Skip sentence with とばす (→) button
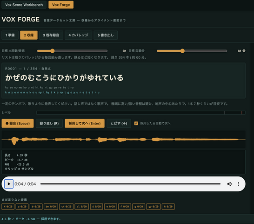The image size is (254, 224). click(x=119, y=123)
